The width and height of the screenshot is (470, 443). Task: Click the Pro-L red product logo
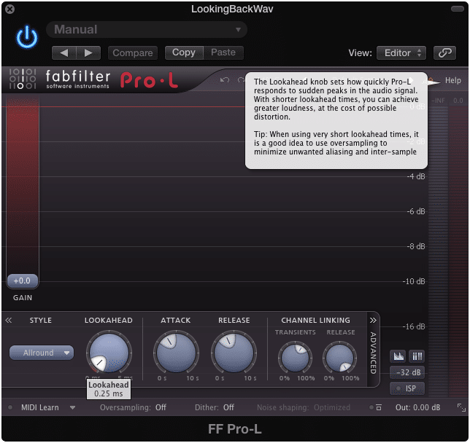(150, 80)
